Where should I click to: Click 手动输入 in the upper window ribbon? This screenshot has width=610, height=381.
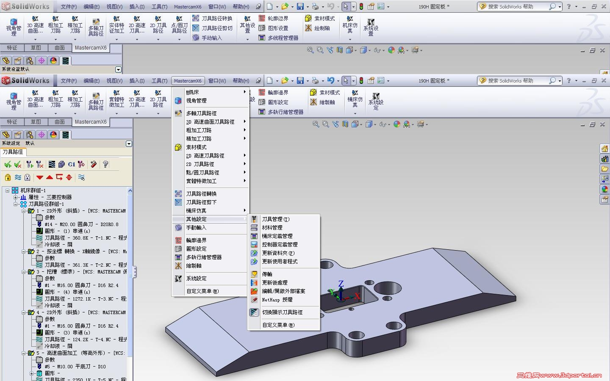coord(207,38)
